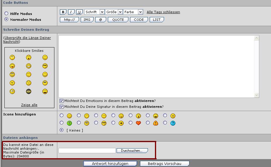Viewport: 271px width, 167px height.
Task: Select radio button beside the sunglasses post icon
Action: point(96,123)
